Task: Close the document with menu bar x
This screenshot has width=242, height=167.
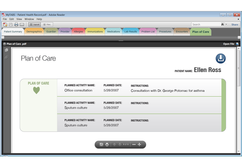Action: [238, 19]
